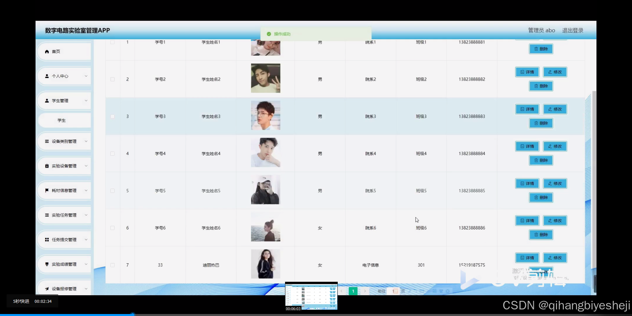Click the 耗材信息管理 flag icon
632x316 pixels.
pos(47,190)
